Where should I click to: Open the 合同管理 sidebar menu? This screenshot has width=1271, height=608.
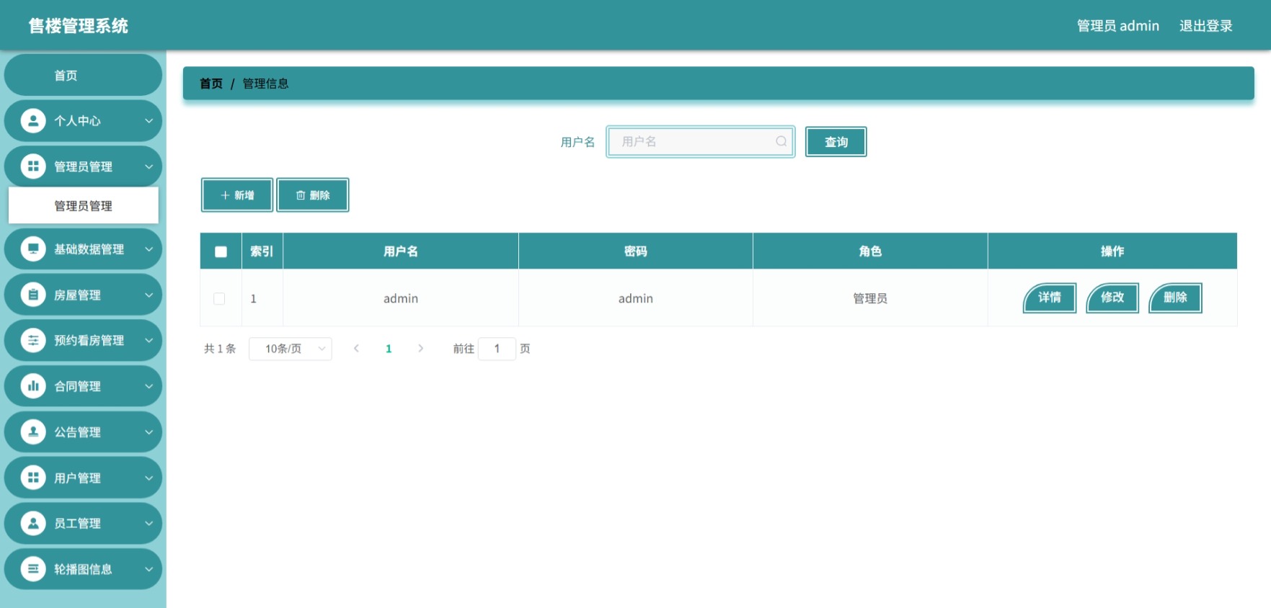(83, 386)
